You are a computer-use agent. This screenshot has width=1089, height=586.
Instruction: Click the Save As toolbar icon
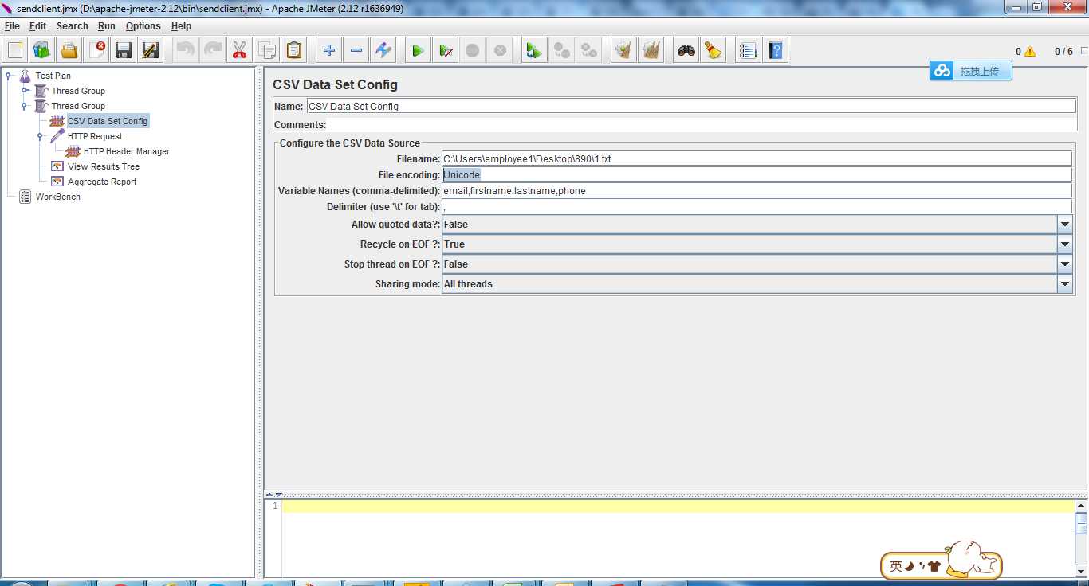[x=151, y=50]
